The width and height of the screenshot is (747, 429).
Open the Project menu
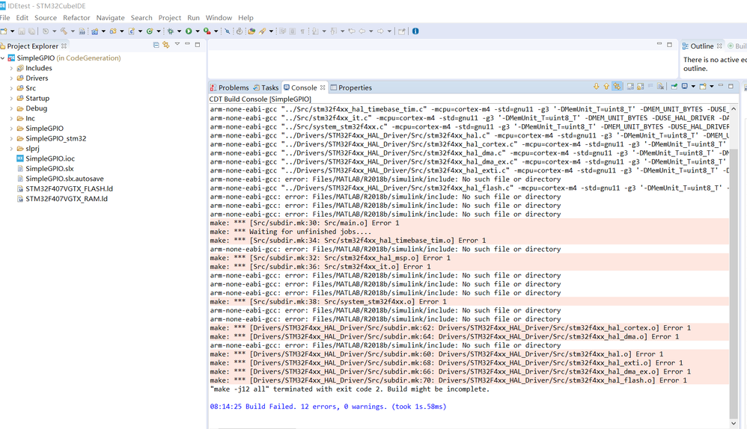click(x=170, y=18)
